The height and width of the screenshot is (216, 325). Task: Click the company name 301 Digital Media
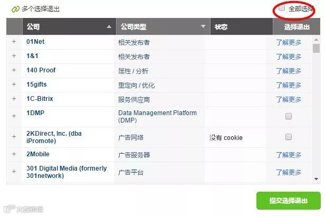[66, 172]
